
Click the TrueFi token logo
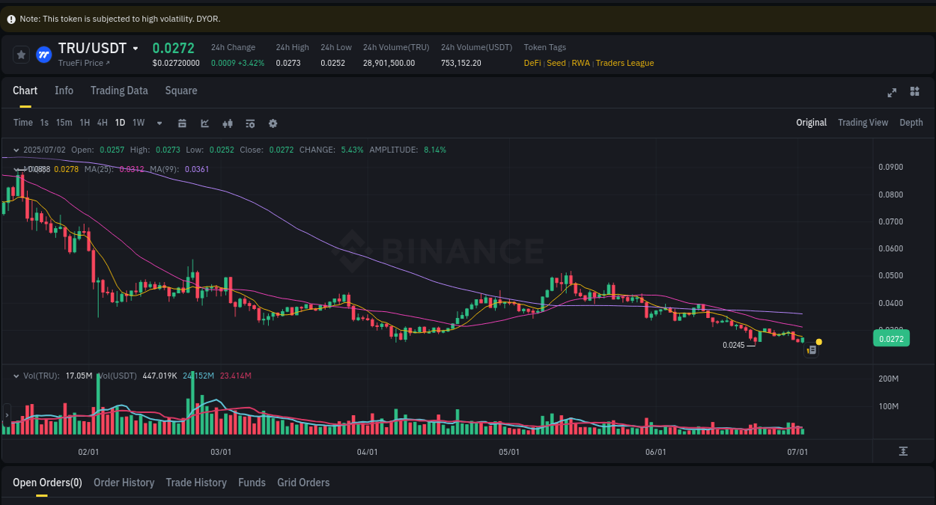point(43,54)
